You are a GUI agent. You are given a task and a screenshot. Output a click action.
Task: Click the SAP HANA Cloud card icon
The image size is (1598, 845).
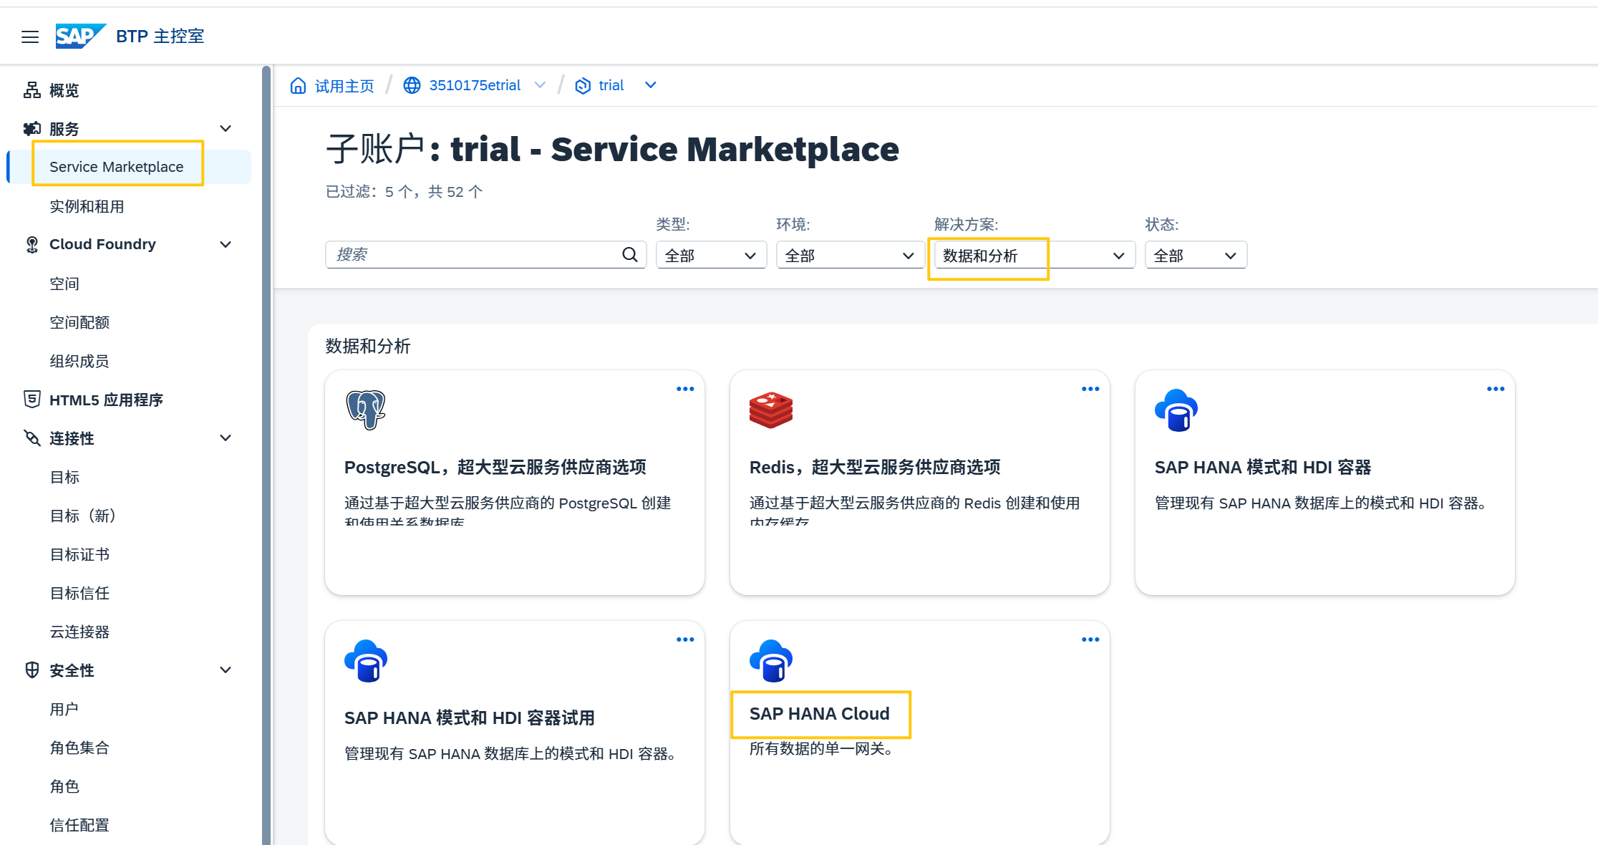pos(771,661)
